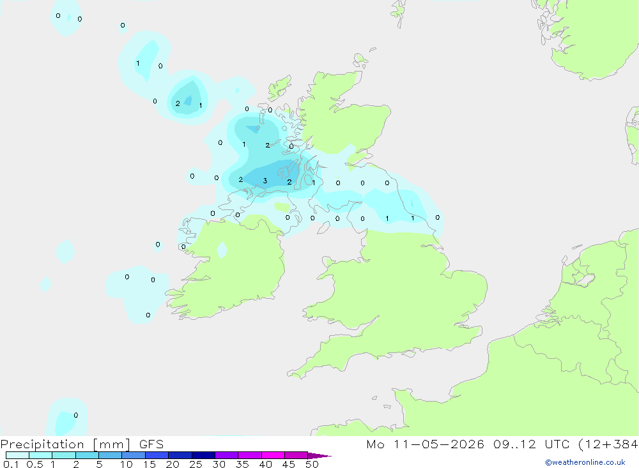Click the legend swatch between 35 and 40
Viewport: 639px width, 468px height.
click(x=250, y=455)
